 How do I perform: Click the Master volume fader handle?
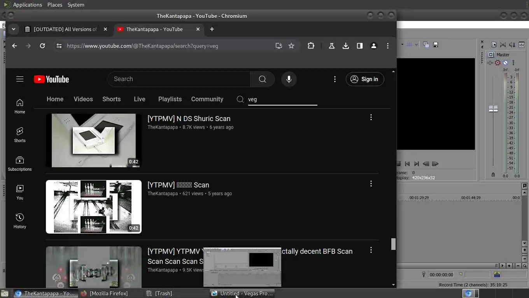[x=493, y=109]
